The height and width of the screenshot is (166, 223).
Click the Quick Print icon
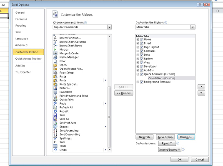pos(55,100)
